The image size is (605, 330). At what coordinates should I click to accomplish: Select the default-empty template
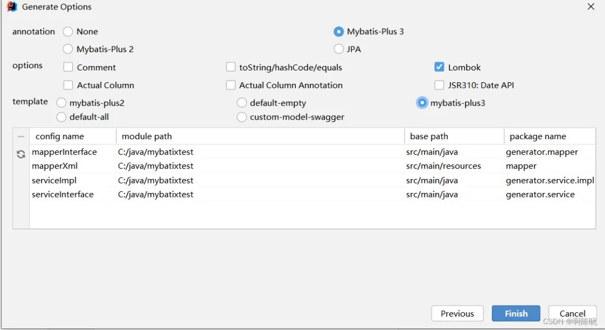241,103
